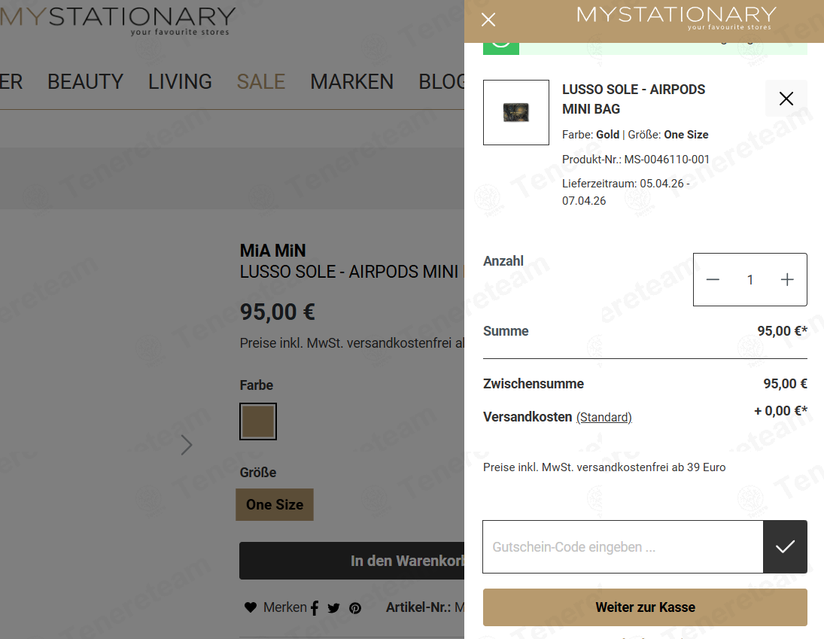Click the quantity value 1 field
Viewport: 824px width, 639px height.
tap(750, 279)
